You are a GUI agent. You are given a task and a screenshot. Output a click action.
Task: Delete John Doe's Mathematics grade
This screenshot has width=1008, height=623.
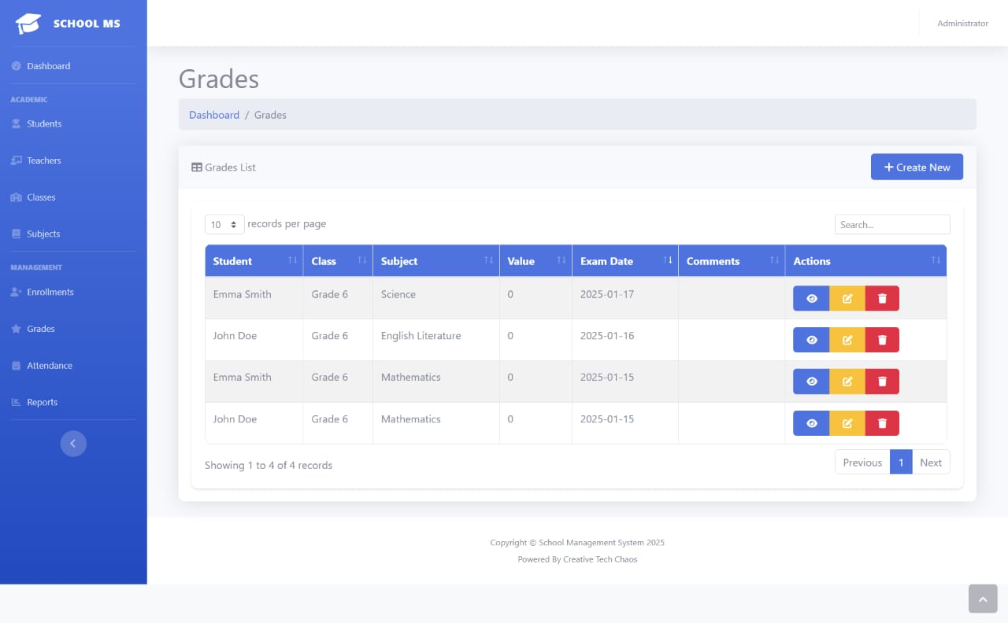click(x=882, y=423)
